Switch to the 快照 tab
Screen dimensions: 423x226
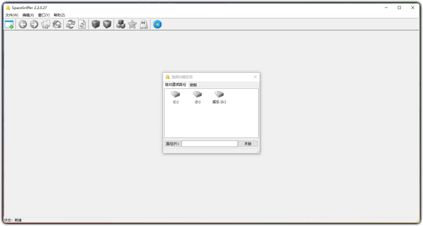pos(193,85)
